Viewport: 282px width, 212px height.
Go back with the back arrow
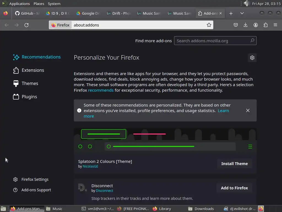[x=7, y=25]
